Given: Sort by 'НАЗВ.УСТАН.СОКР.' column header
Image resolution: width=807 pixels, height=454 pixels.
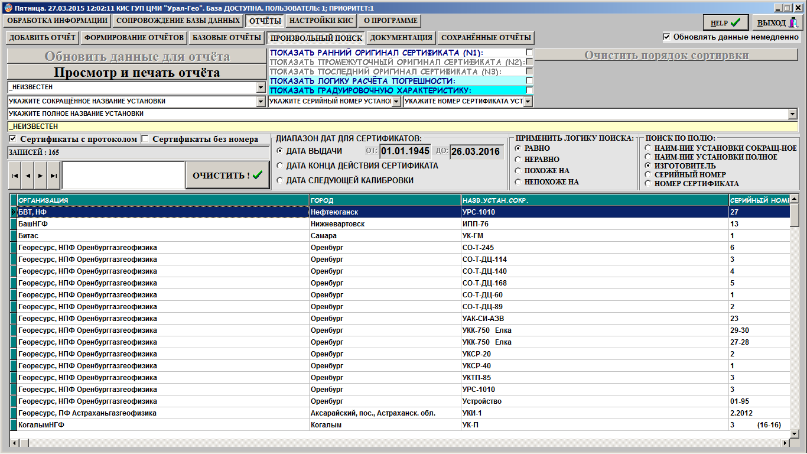Looking at the screenshot, I should [x=595, y=200].
